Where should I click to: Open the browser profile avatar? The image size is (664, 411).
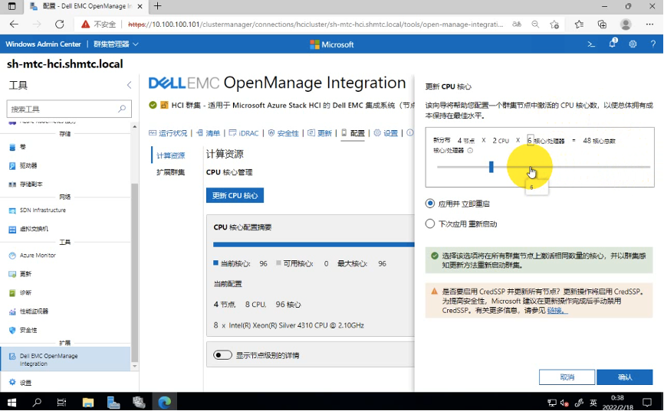[626, 24]
